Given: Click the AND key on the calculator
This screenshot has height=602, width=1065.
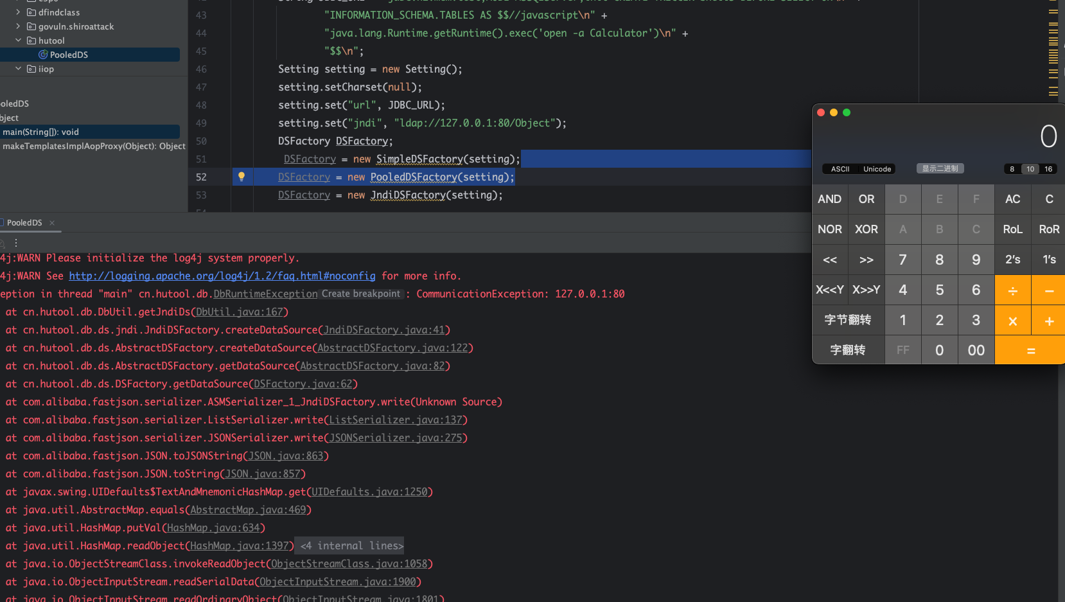Looking at the screenshot, I should pos(830,199).
